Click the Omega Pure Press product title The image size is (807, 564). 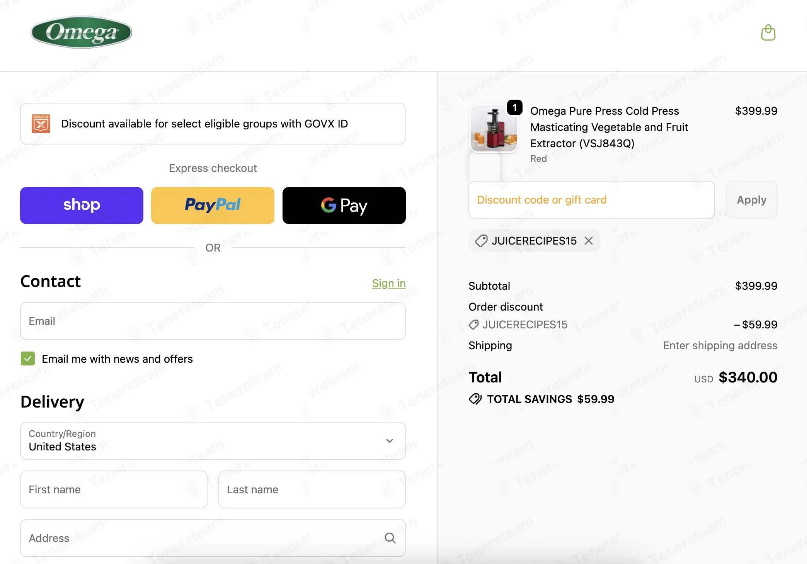[x=609, y=127]
